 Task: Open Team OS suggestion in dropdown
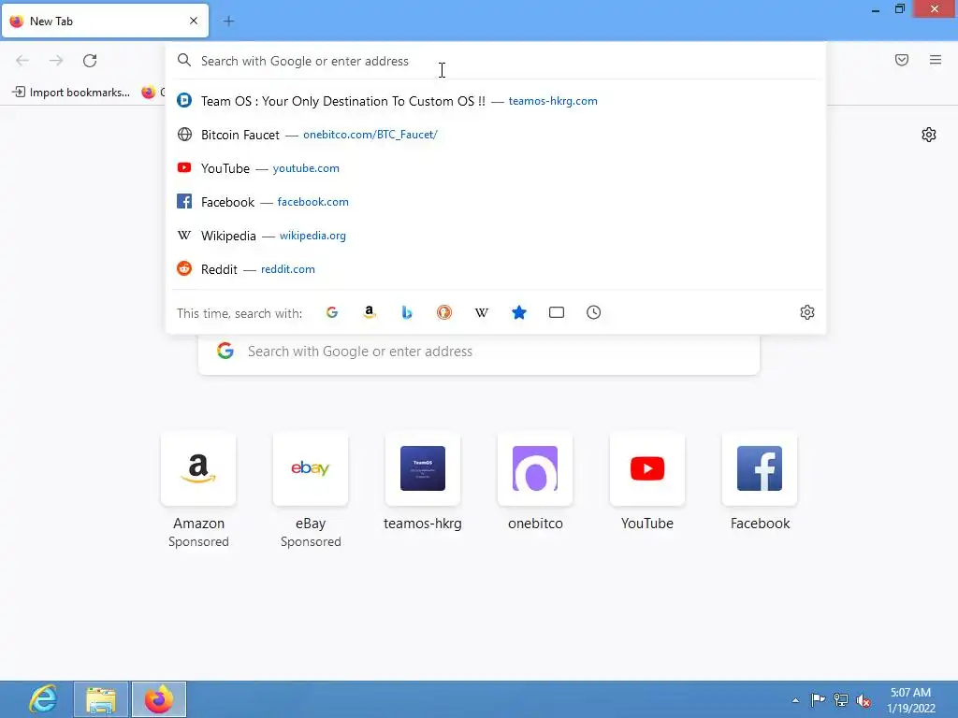pos(496,101)
